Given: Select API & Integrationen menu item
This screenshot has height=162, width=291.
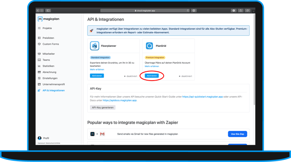Looking at the screenshot, I should point(54,91).
